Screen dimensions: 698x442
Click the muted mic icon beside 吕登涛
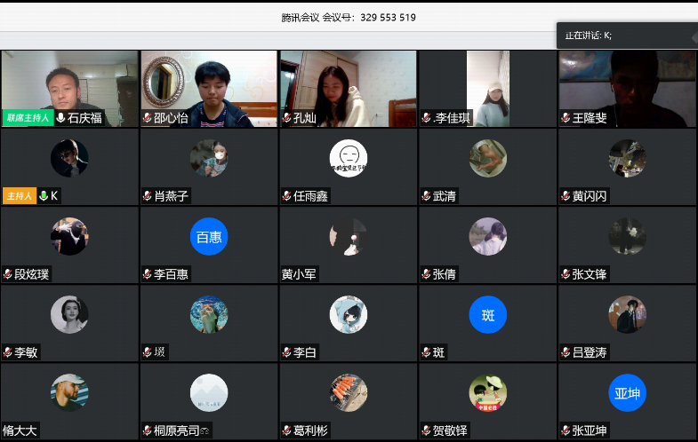pos(566,352)
